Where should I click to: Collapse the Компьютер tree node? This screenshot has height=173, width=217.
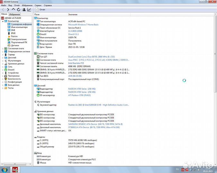[x=3, y=21]
